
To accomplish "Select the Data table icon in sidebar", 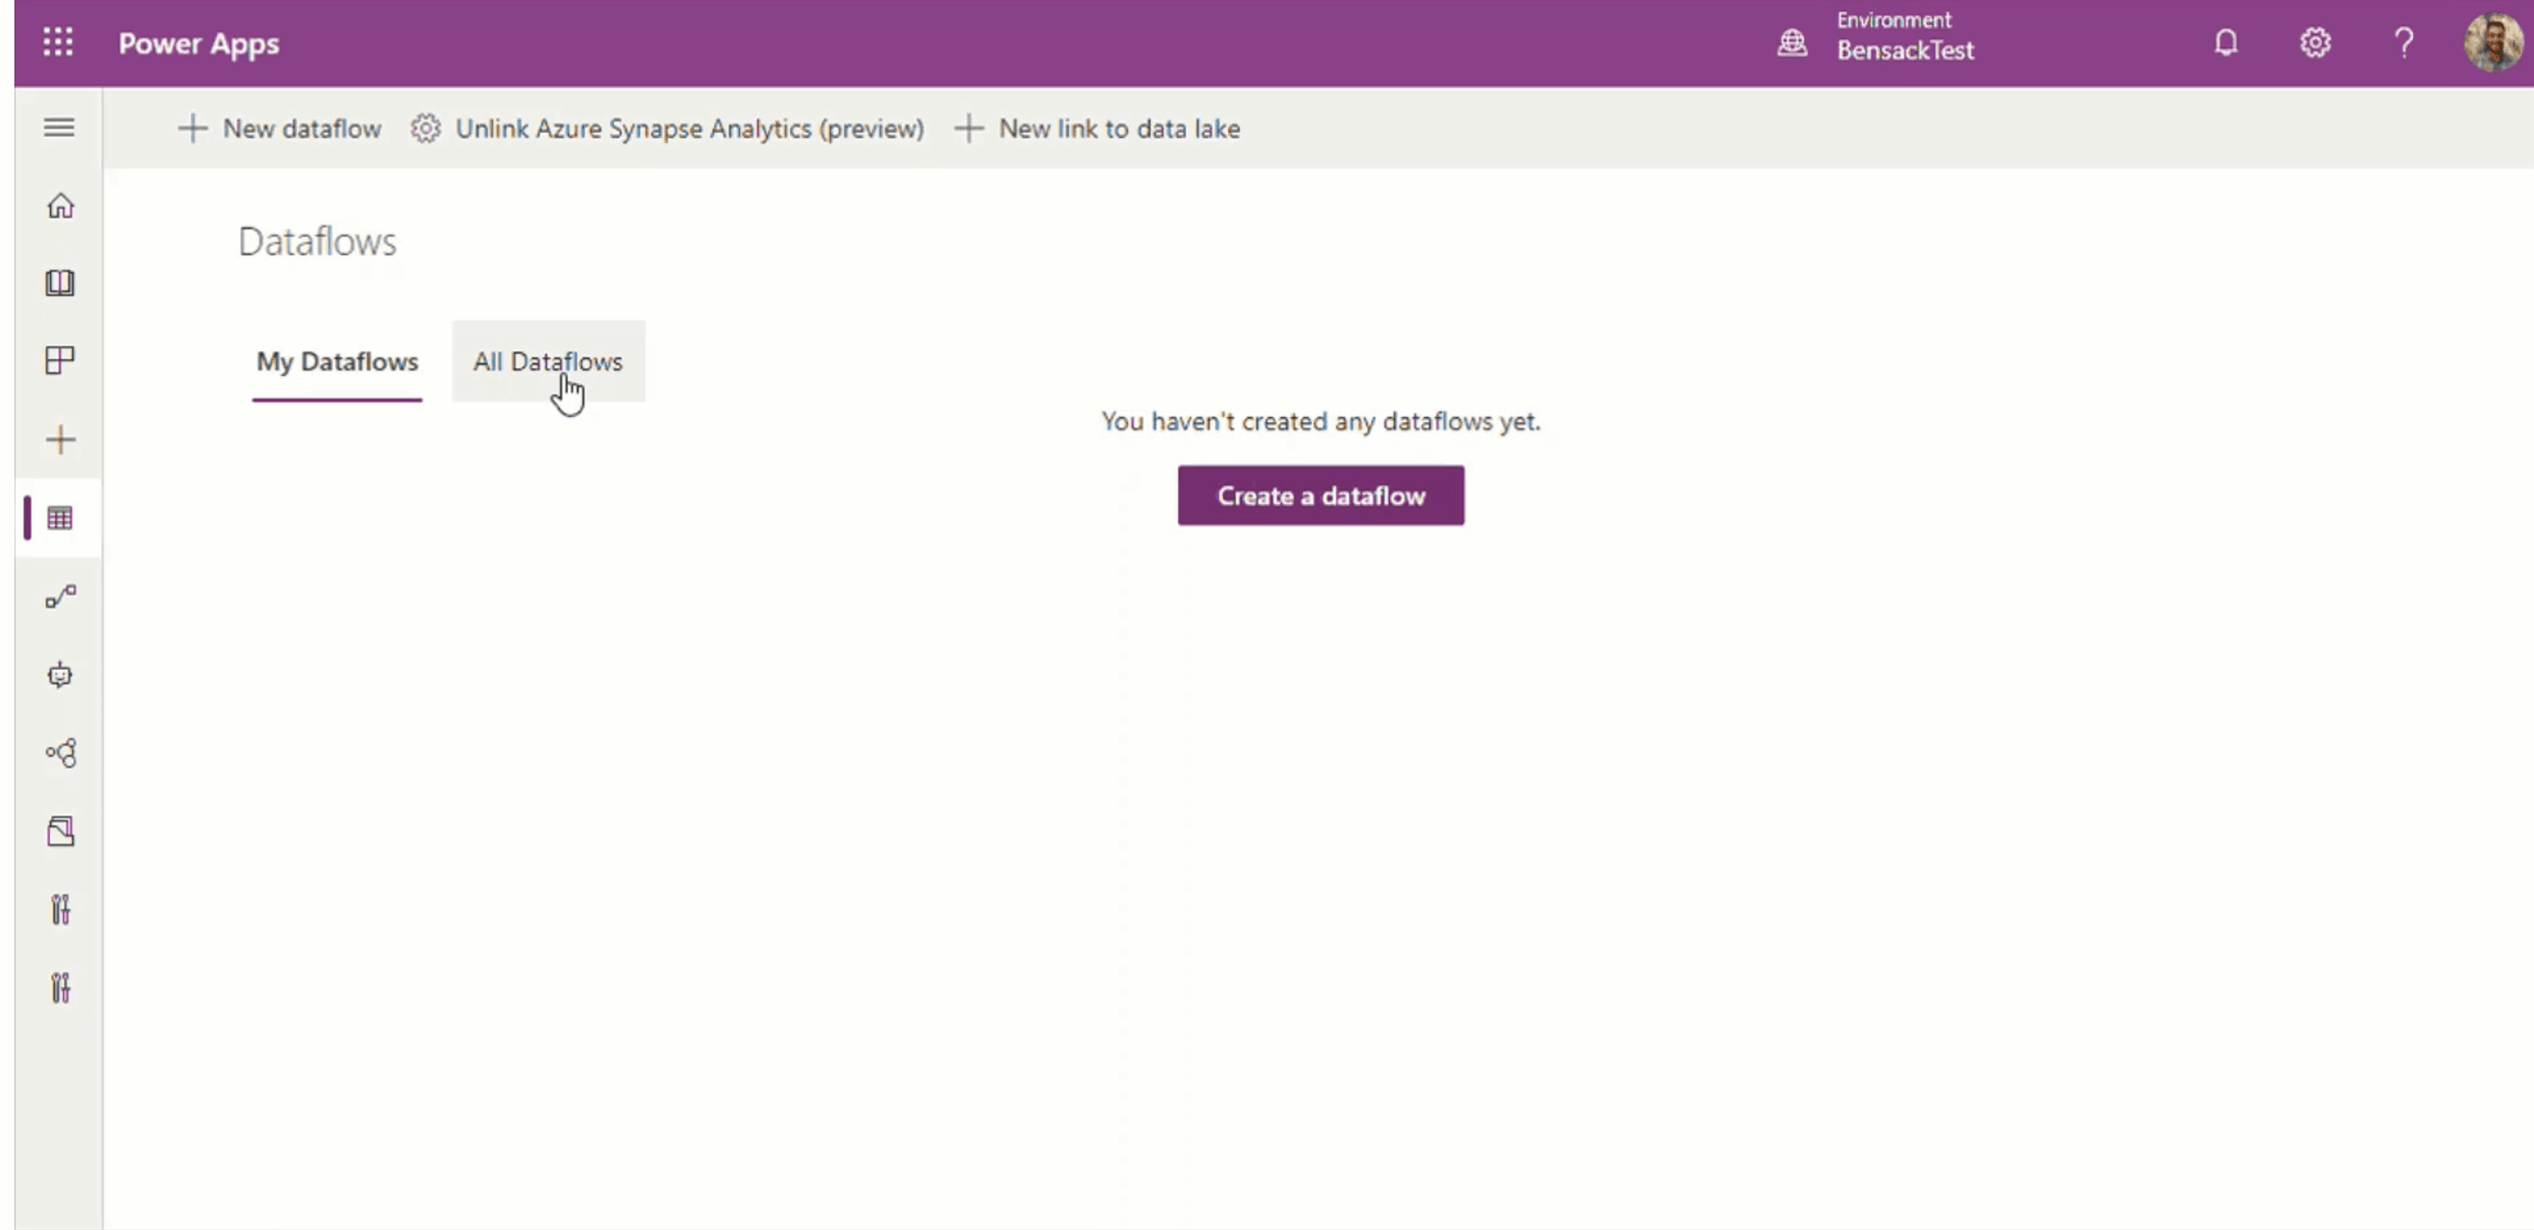I will click(60, 518).
